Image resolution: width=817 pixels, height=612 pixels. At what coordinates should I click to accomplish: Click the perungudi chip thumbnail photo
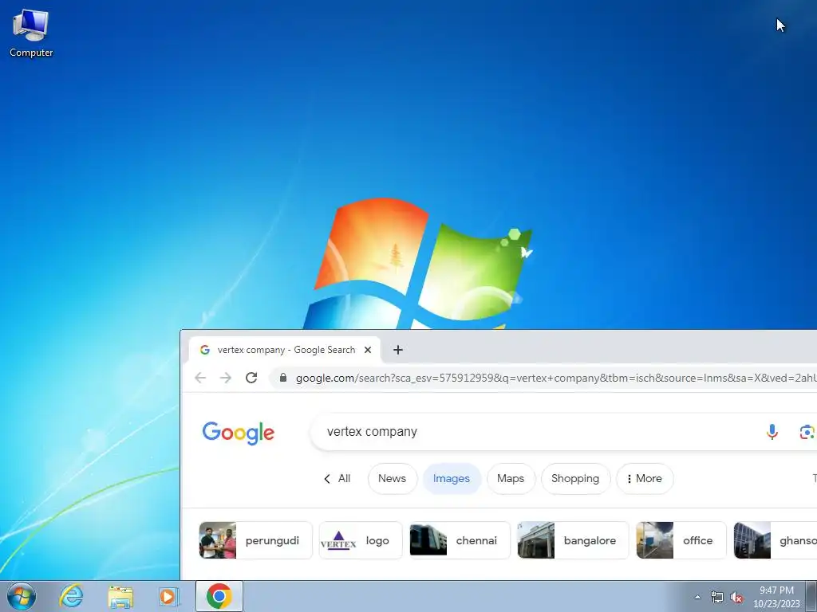tap(218, 540)
